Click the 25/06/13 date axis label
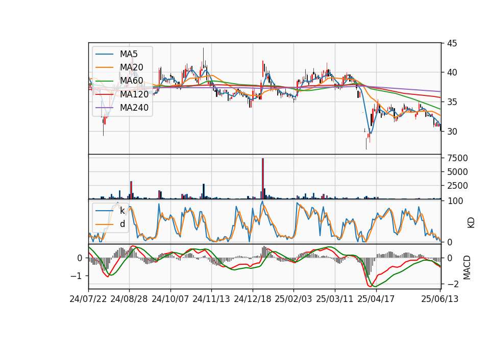The image size is (490, 352). coord(439,299)
